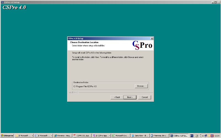This screenshot has width=221, height=138.
Task: Switch to CSPRO33_Gui PDF taskbar item
Action: coord(82,136)
